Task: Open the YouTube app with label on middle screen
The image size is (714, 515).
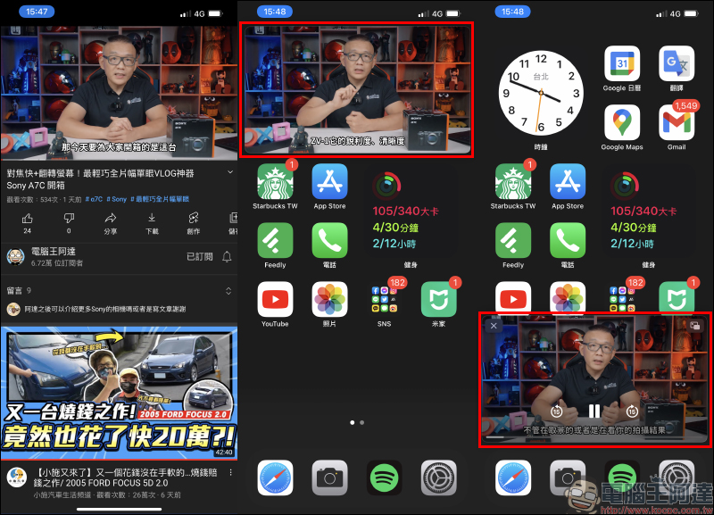Action: pyautogui.click(x=275, y=299)
